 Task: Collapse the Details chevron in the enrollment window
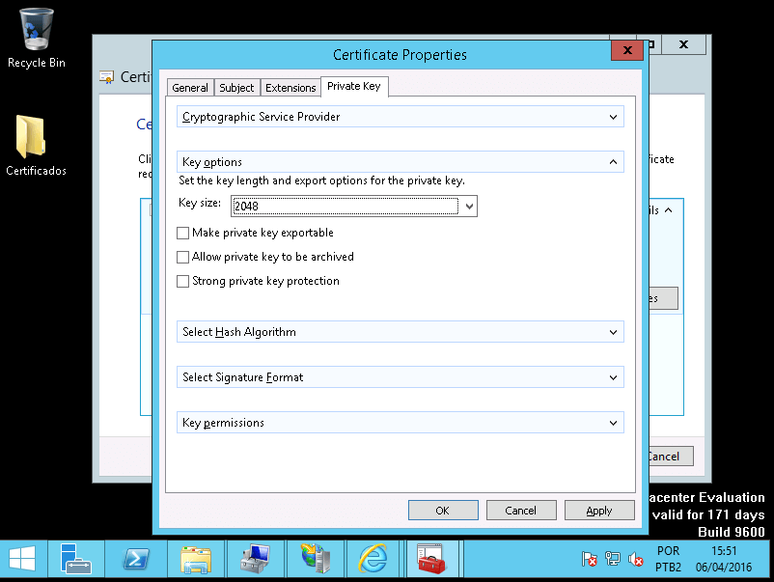[669, 210]
